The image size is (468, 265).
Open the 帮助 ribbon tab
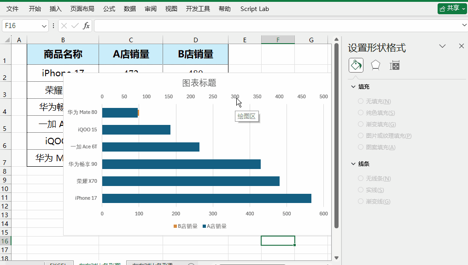224,9
